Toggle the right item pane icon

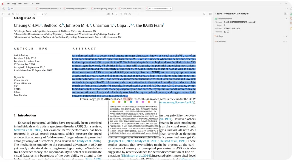click(210, 14)
